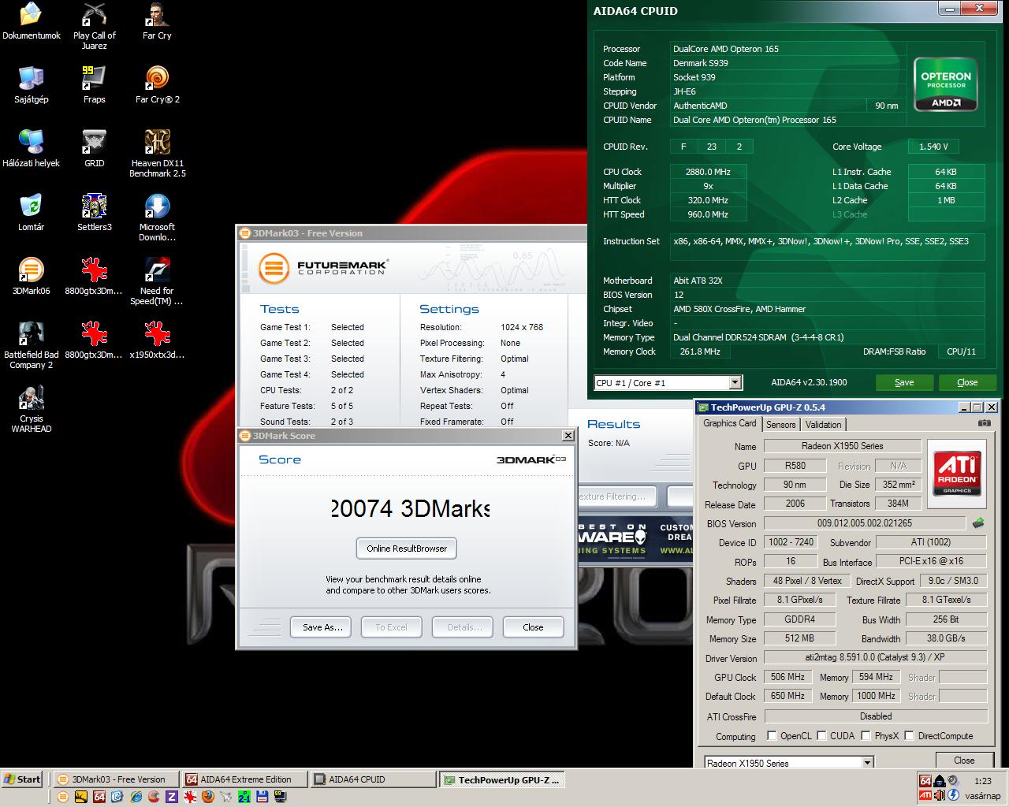Click the Online ResultBrowser button
The height and width of the screenshot is (807, 1009).
(x=407, y=549)
